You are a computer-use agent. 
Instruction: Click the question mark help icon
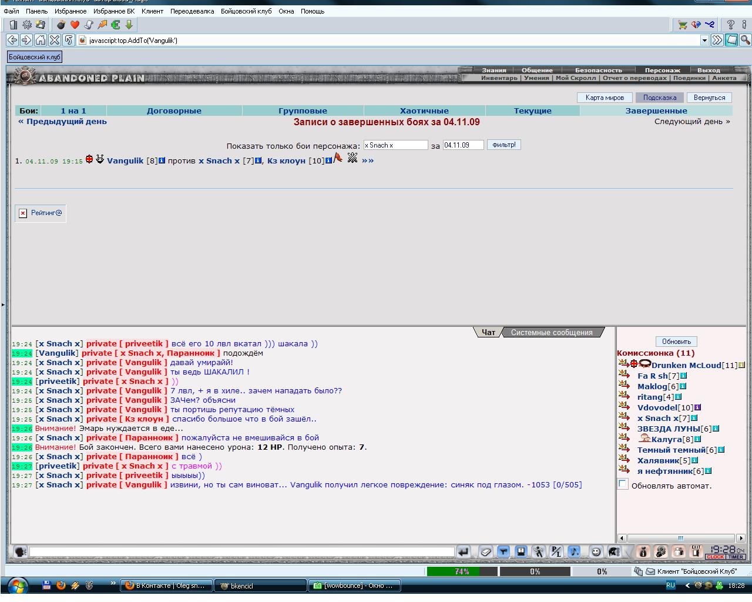[730, 25]
